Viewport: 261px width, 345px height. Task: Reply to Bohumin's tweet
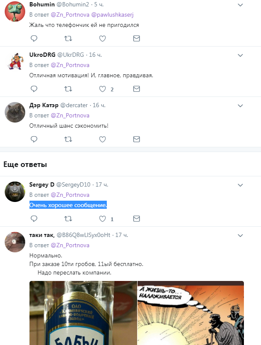click(34, 38)
